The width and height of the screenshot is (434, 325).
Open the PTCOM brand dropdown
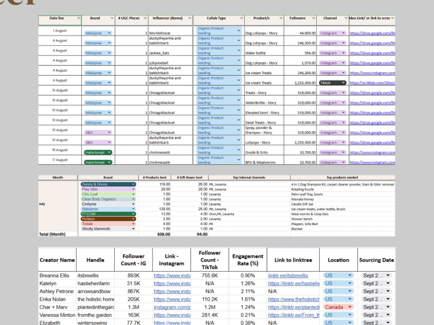click(x=133, y=214)
